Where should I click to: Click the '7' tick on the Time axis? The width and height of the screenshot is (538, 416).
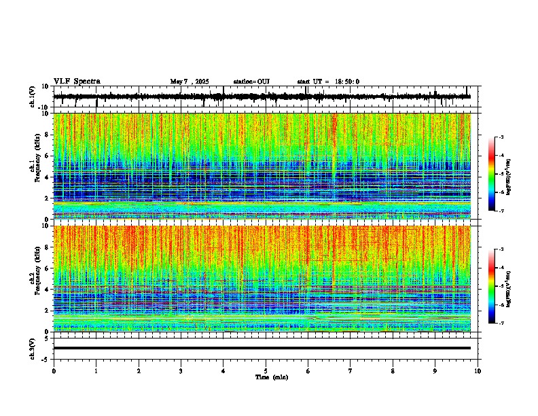tap(351, 371)
